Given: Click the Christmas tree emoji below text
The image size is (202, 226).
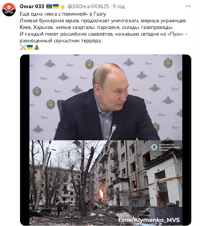Looking at the screenshot, I should [36, 47].
